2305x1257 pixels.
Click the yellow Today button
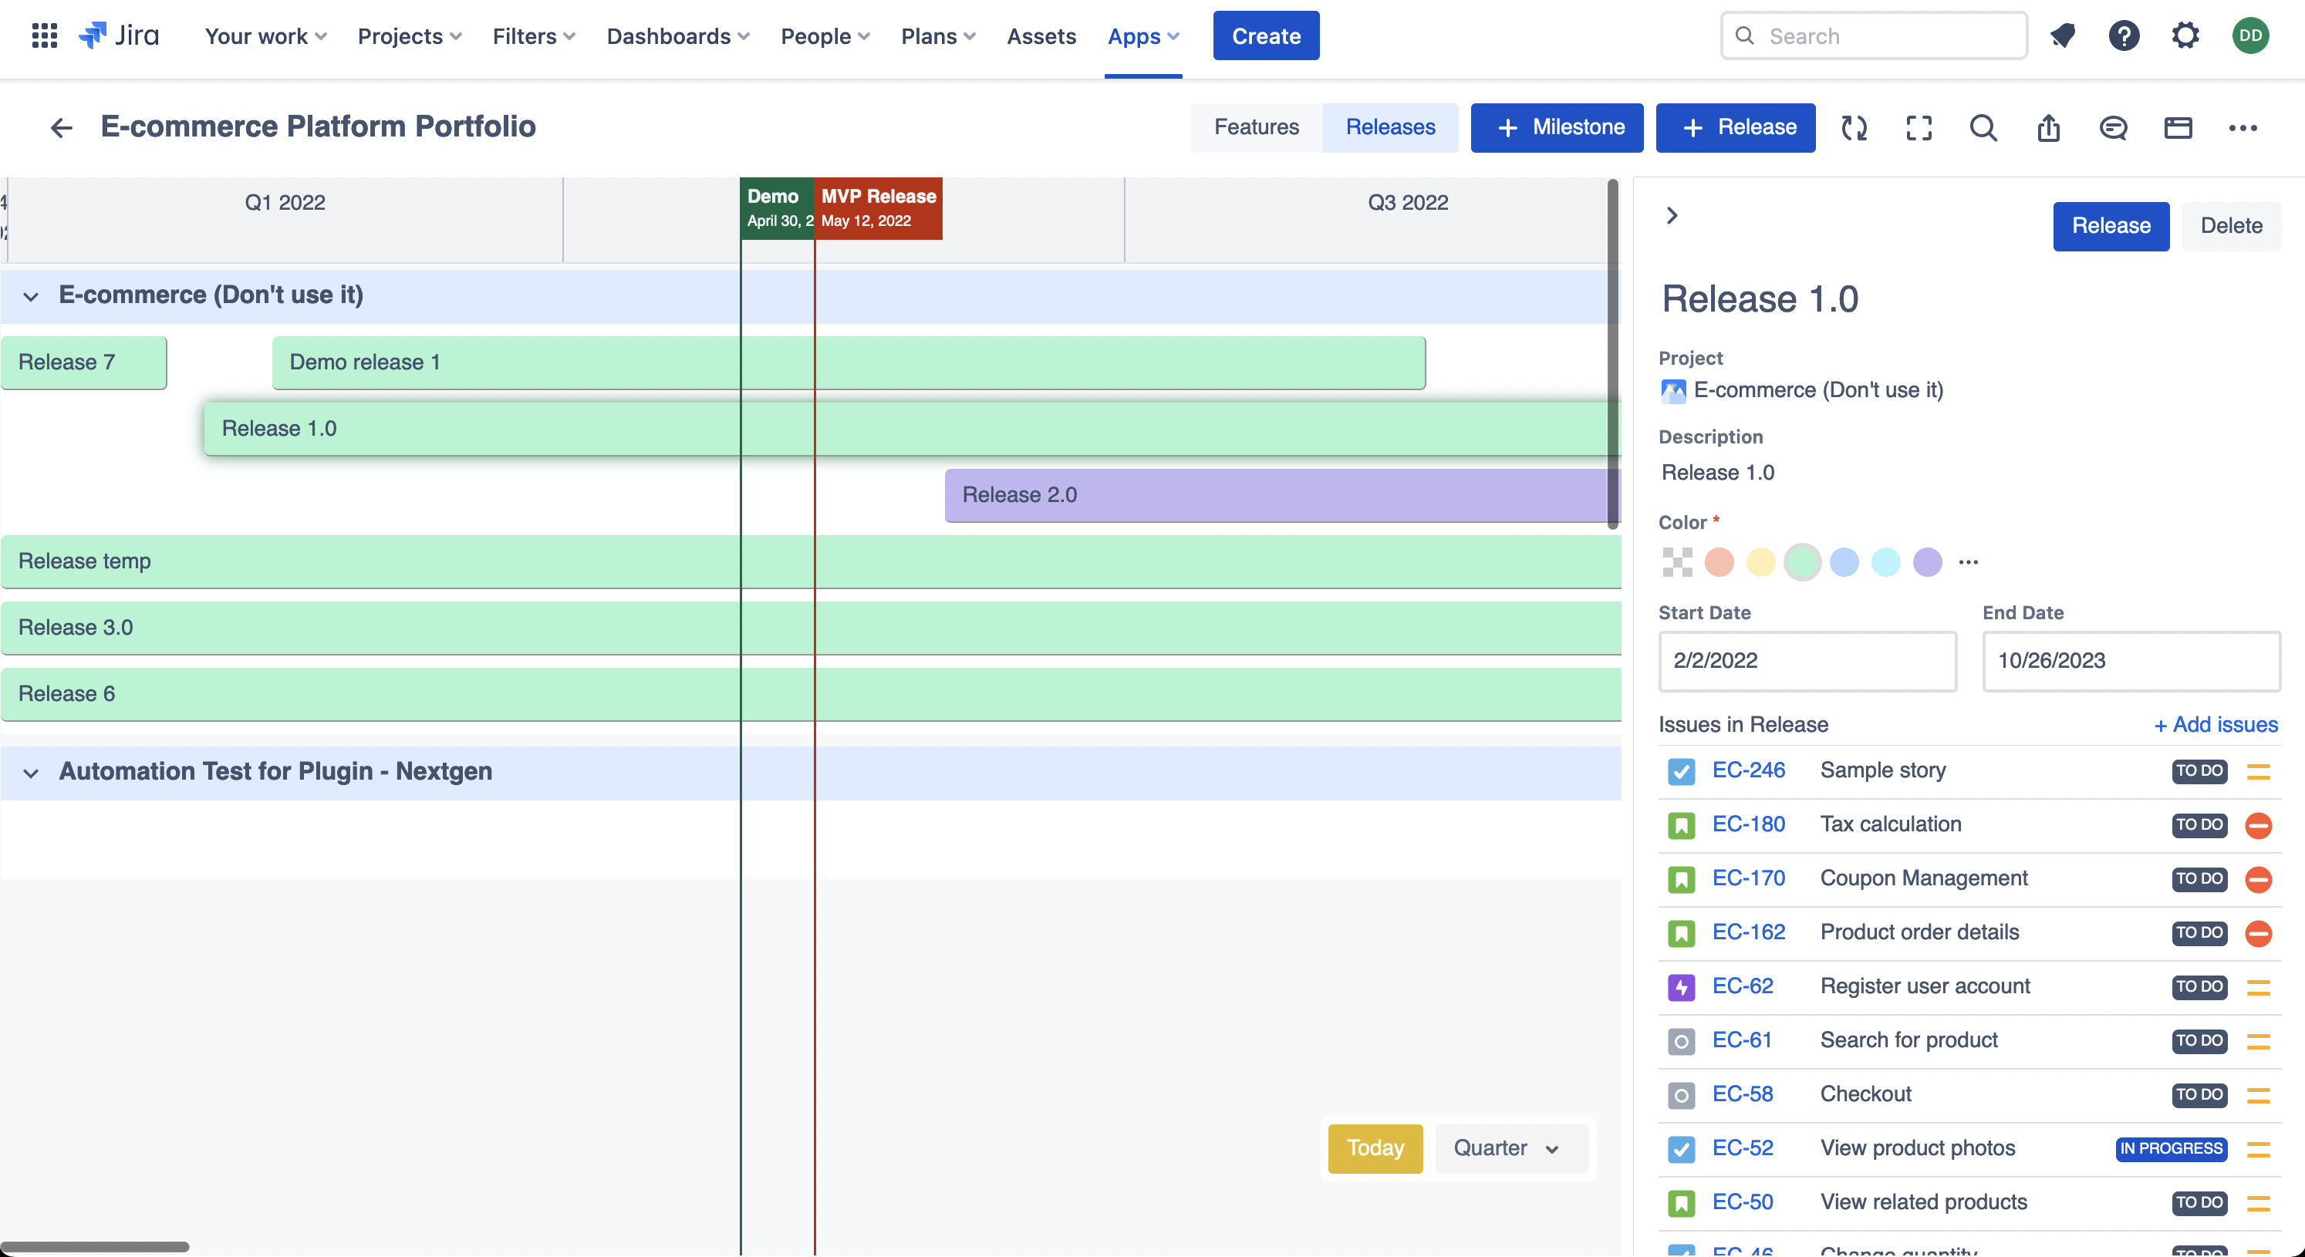pyautogui.click(x=1375, y=1147)
